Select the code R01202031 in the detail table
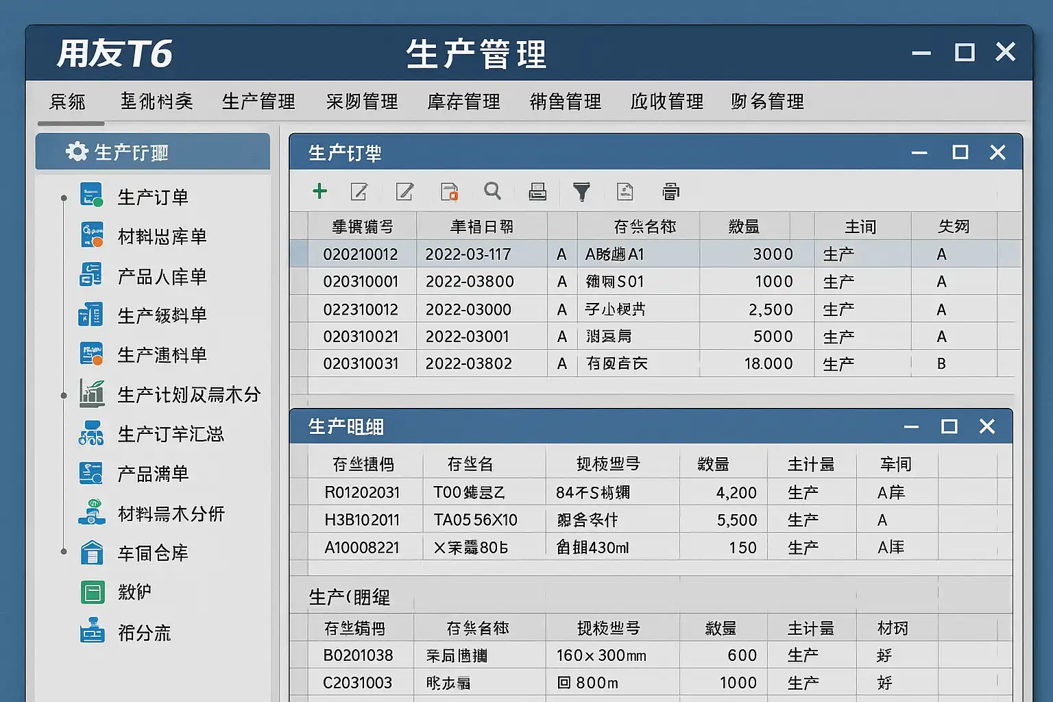 pos(362,492)
